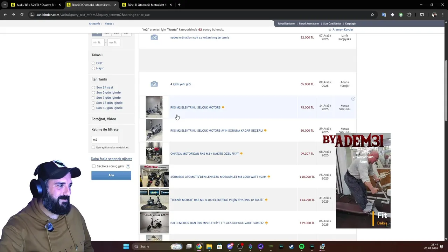This screenshot has width=448, height=252.
Task: Save search with Aramayı Kaydet
Action: pos(341,30)
